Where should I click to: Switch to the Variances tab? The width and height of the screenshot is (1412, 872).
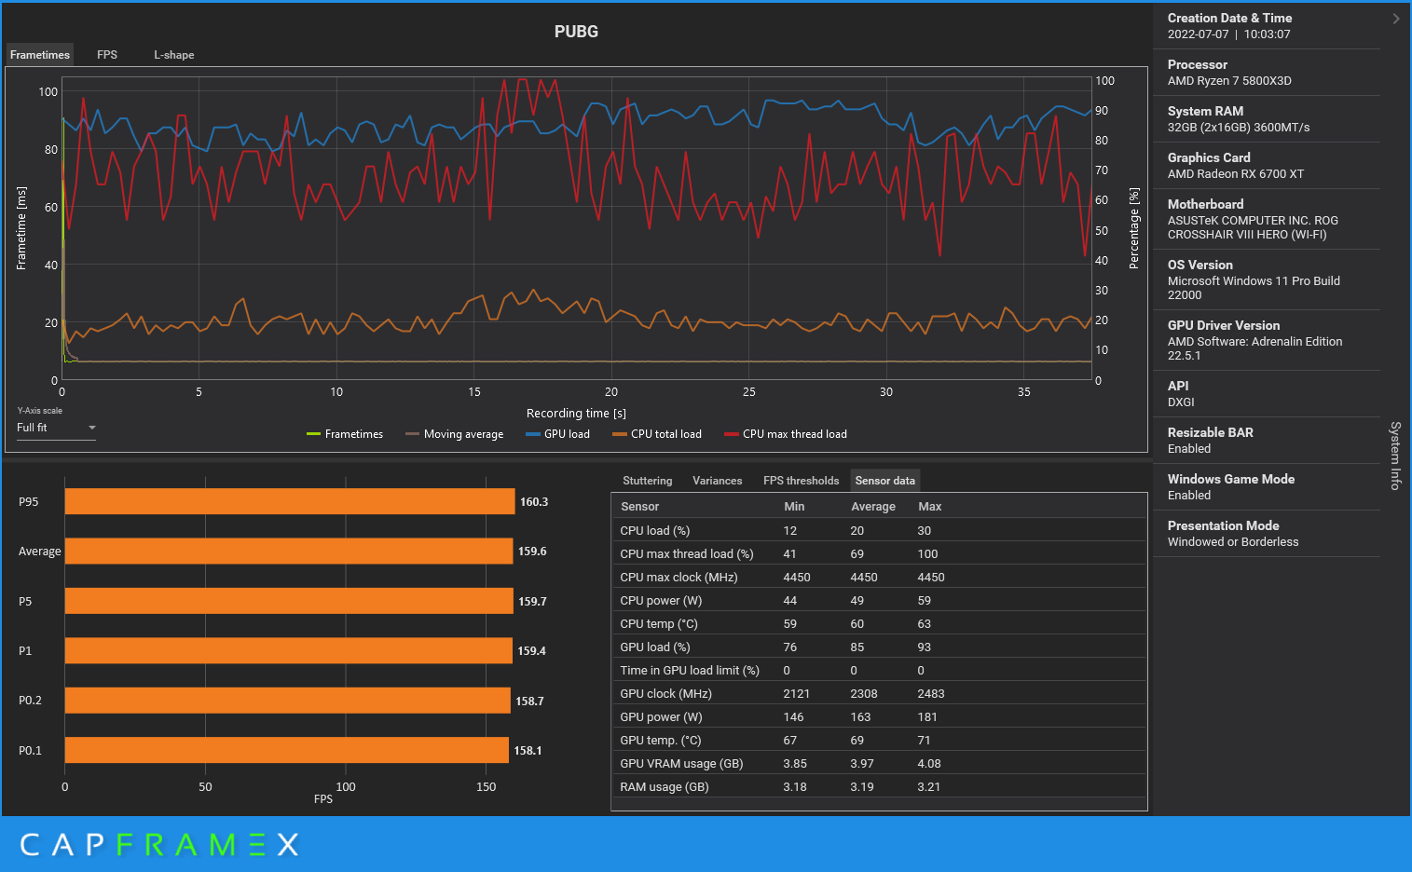pyautogui.click(x=717, y=481)
